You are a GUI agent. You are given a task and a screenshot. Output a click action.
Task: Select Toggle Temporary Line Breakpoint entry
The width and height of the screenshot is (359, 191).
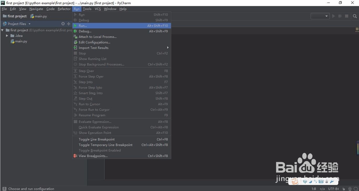tap(122, 145)
